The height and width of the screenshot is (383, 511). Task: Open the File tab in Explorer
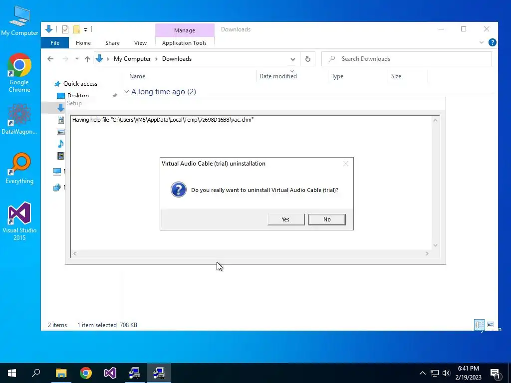(x=55, y=43)
